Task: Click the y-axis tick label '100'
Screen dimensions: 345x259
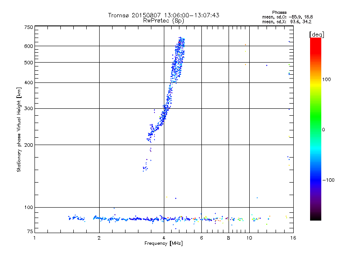Action: tap(28, 208)
